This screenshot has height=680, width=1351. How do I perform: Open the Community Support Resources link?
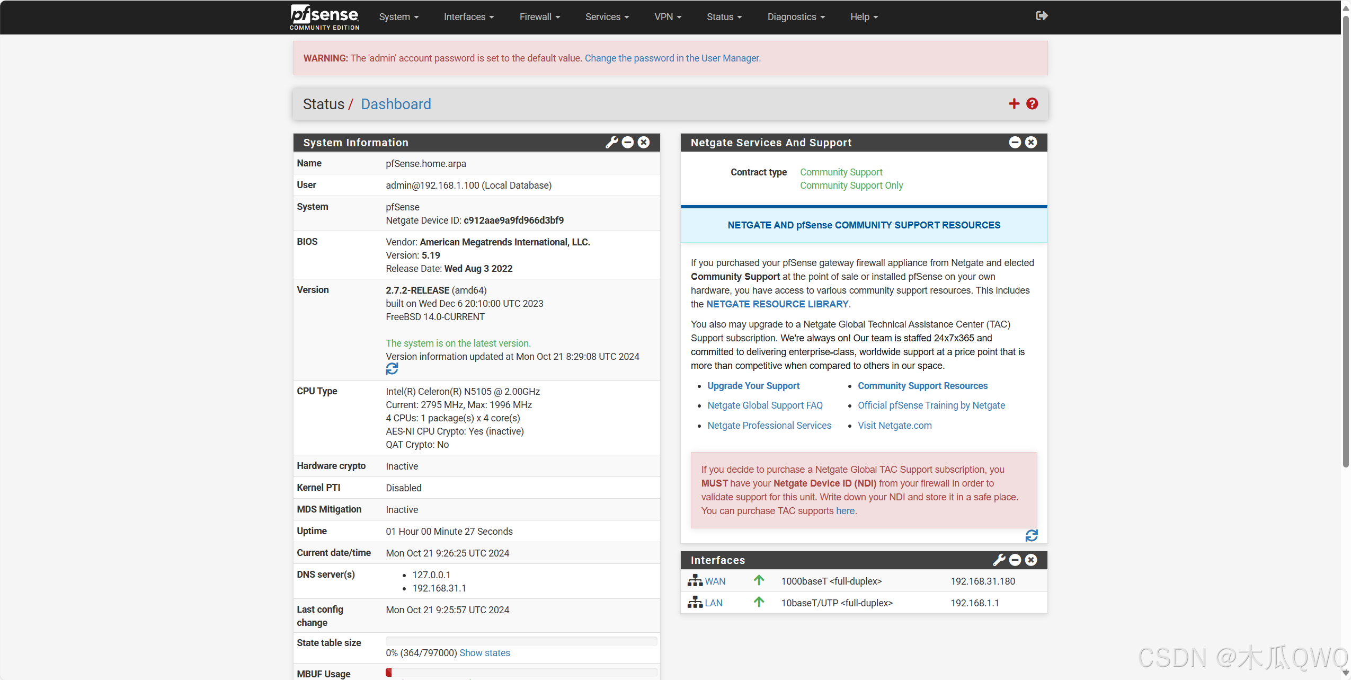(923, 386)
